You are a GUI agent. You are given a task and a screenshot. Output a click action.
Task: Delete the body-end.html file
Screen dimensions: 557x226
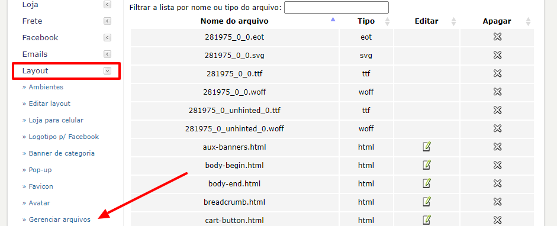(x=497, y=184)
